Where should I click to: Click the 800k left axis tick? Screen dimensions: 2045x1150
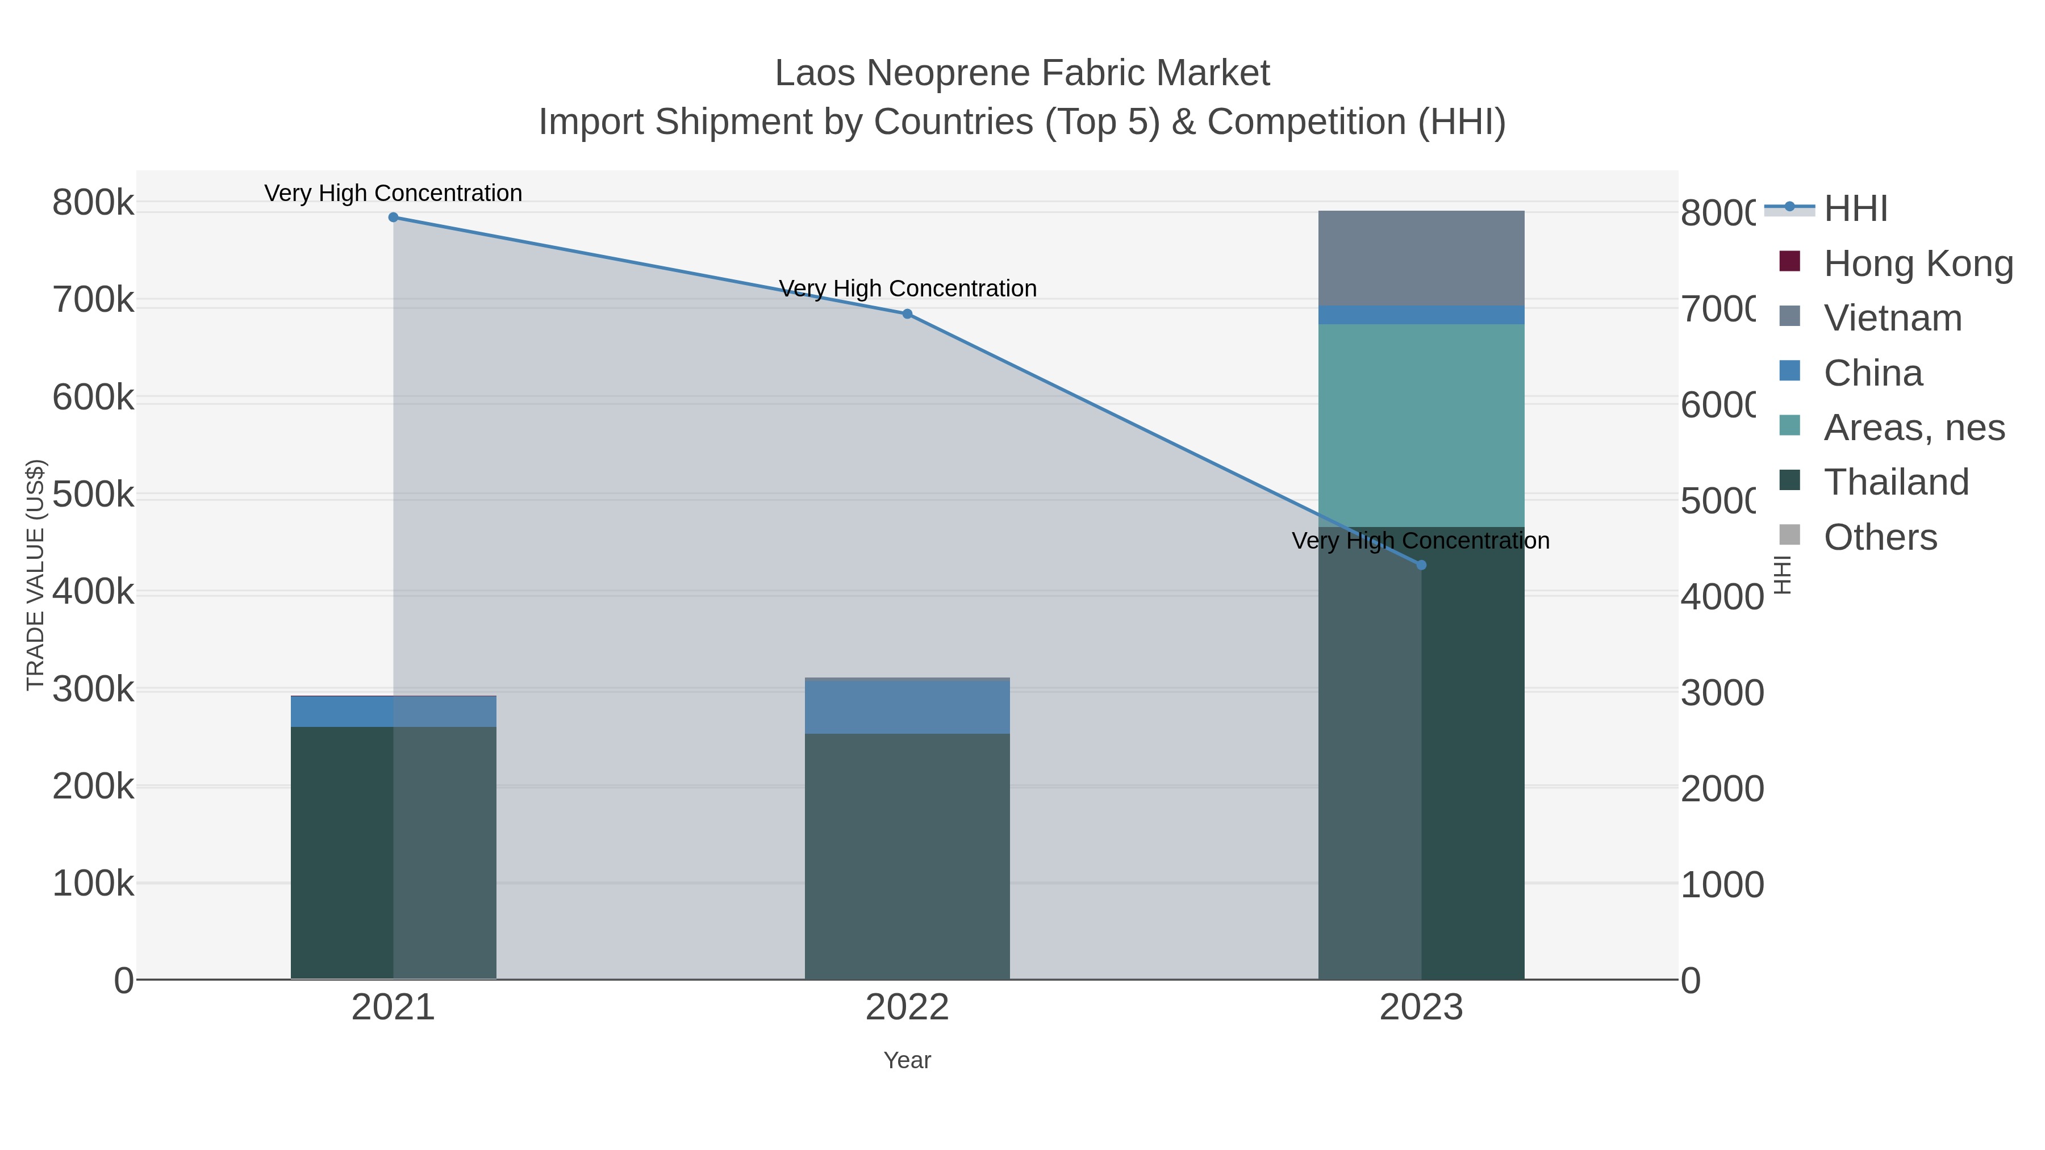coord(93,203)
